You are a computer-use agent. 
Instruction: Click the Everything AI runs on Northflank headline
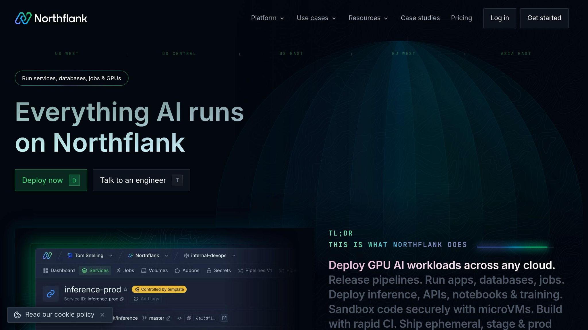click(x=129, y=127)
